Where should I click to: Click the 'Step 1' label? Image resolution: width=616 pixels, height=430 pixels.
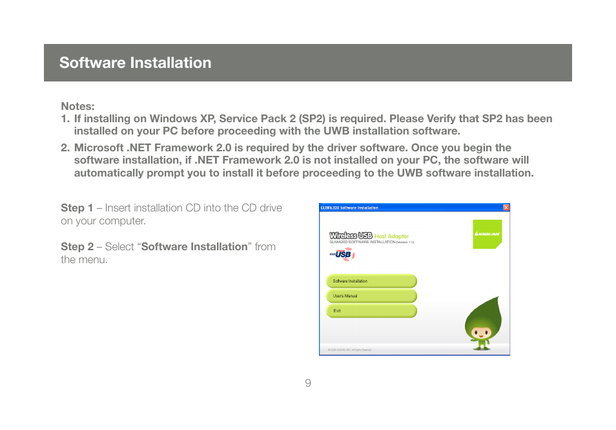(77, 208)
